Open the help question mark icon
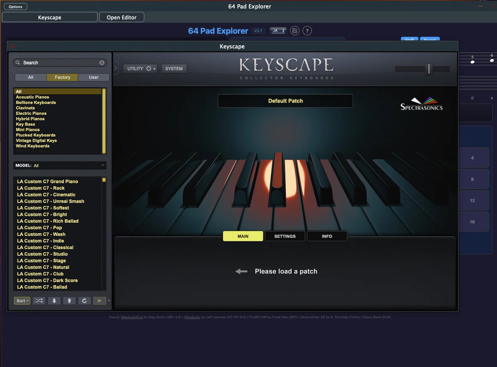 307,31
